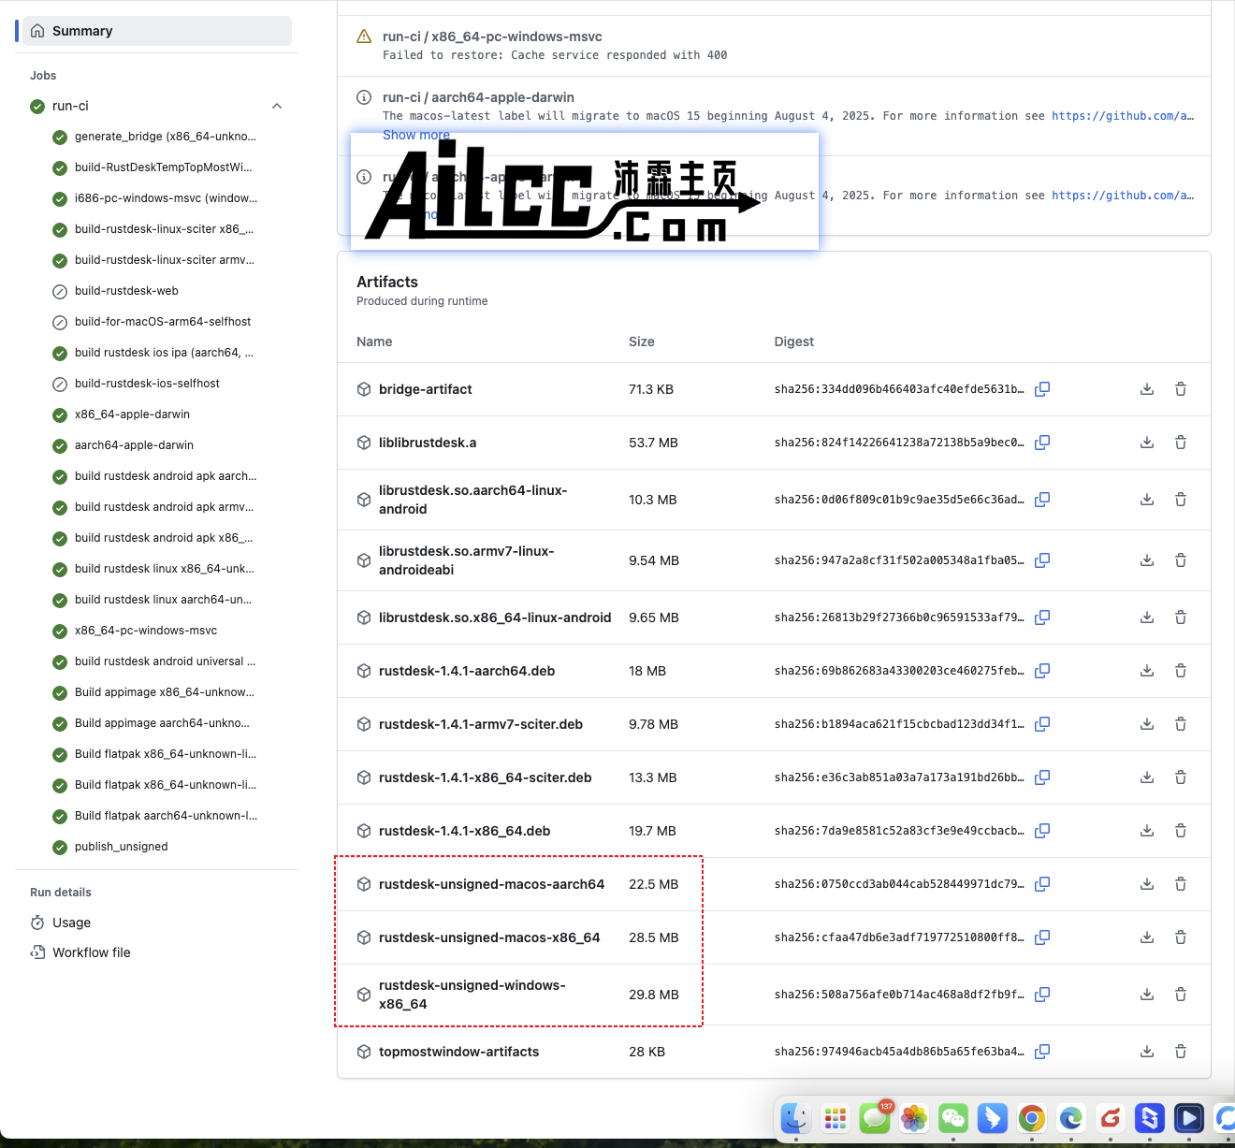Download topmostwindow-artifacts
The image size is (1235, 1148).
click(x=1147, y=1052)
